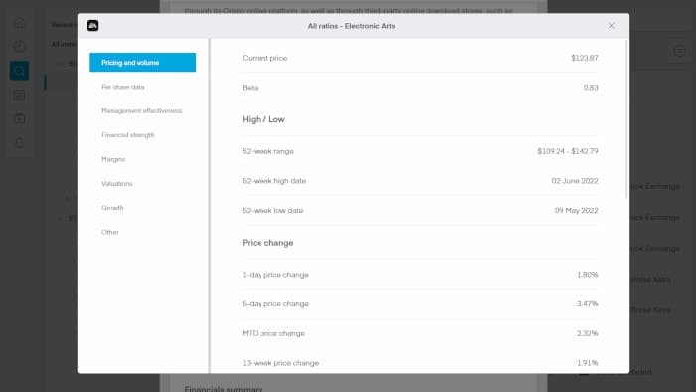The width and height of the screenshot is (696, 392).
Task: Go to the Margins section
Action: [x=113, y=159]
